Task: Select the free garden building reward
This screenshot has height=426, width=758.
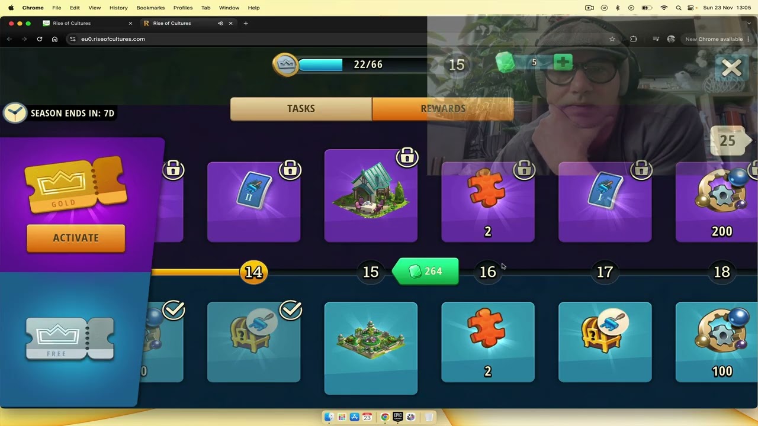Action: coord(371,348)
